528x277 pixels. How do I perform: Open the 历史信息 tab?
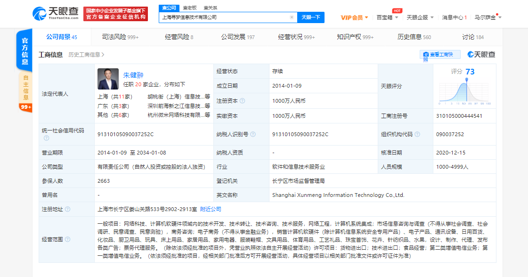click(x=414, y=37)
